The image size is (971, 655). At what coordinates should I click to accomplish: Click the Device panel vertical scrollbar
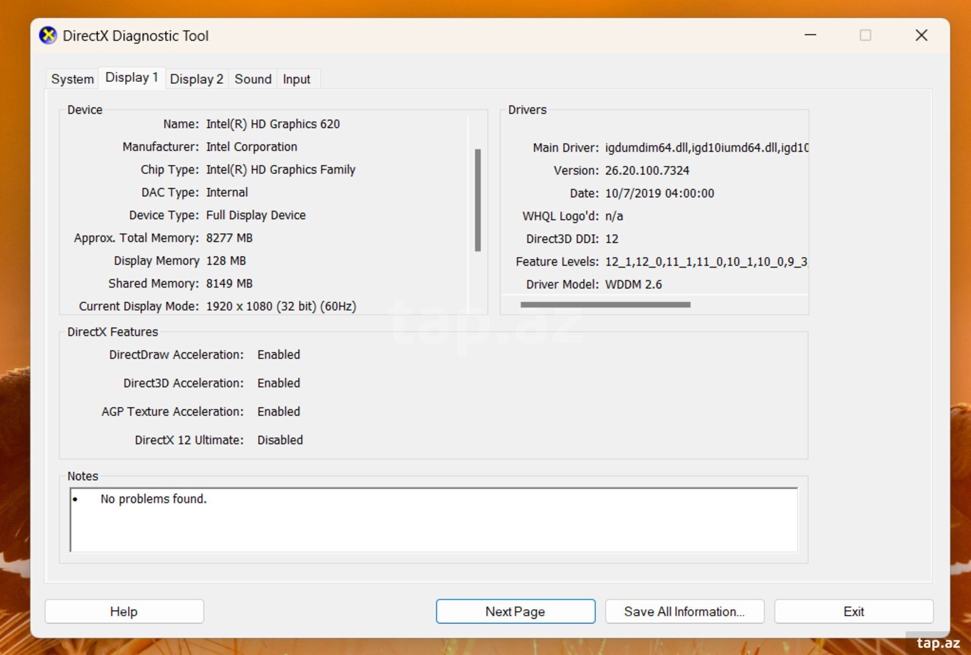coord(478,200)
